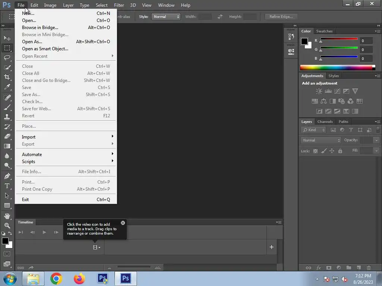Switch to the Swatches tab
This screenshot has height=286, width=382.
324,31
